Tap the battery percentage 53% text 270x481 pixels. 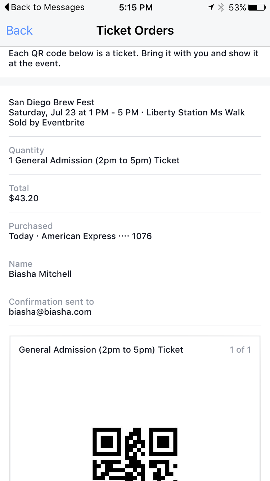(x=237, y=7)
